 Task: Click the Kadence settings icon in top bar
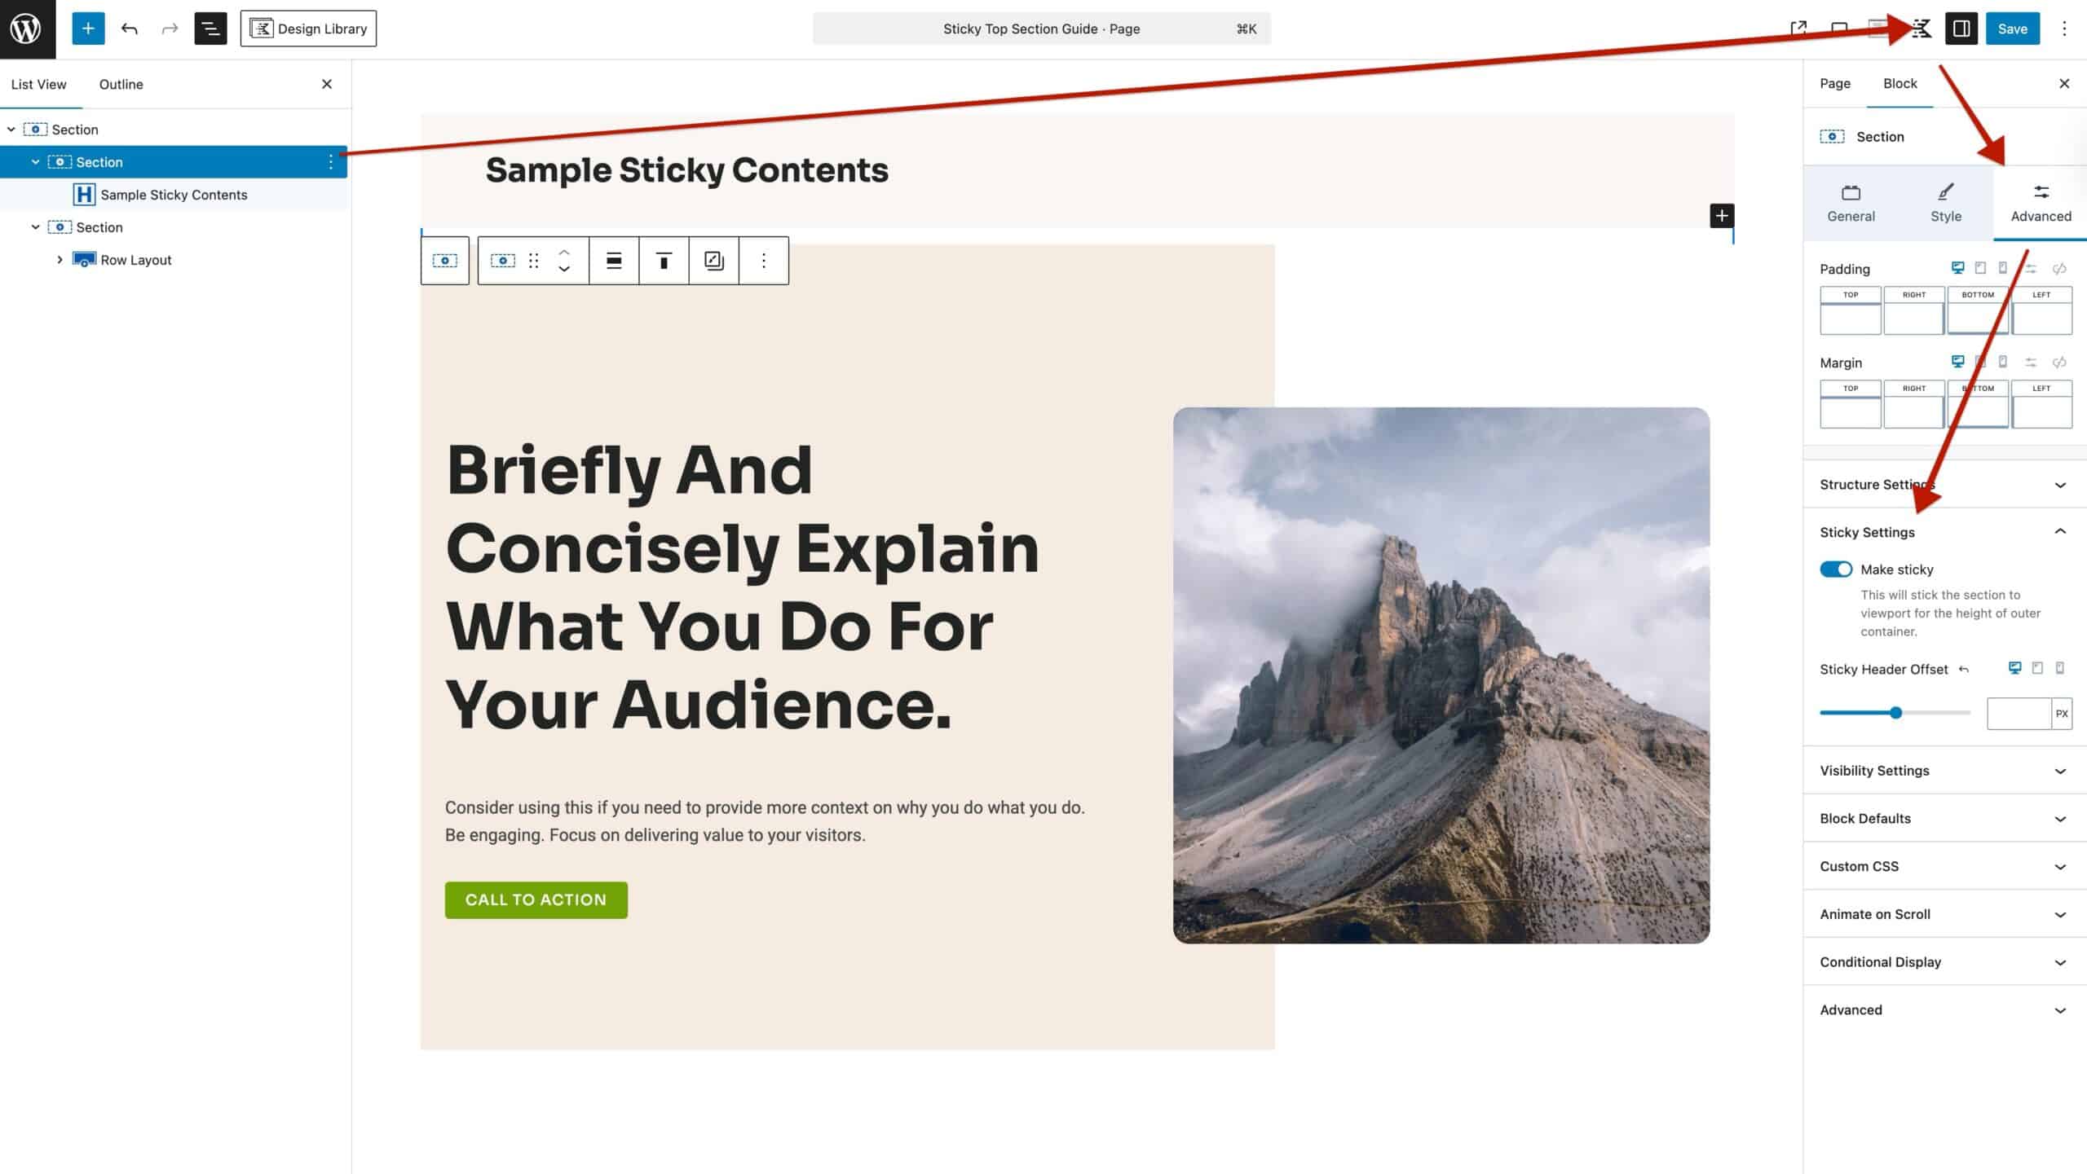(1921, 29)
